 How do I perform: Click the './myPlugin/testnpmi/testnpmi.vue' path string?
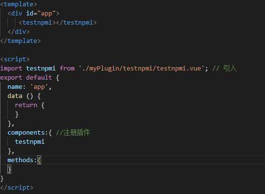(x=142, y=69)
